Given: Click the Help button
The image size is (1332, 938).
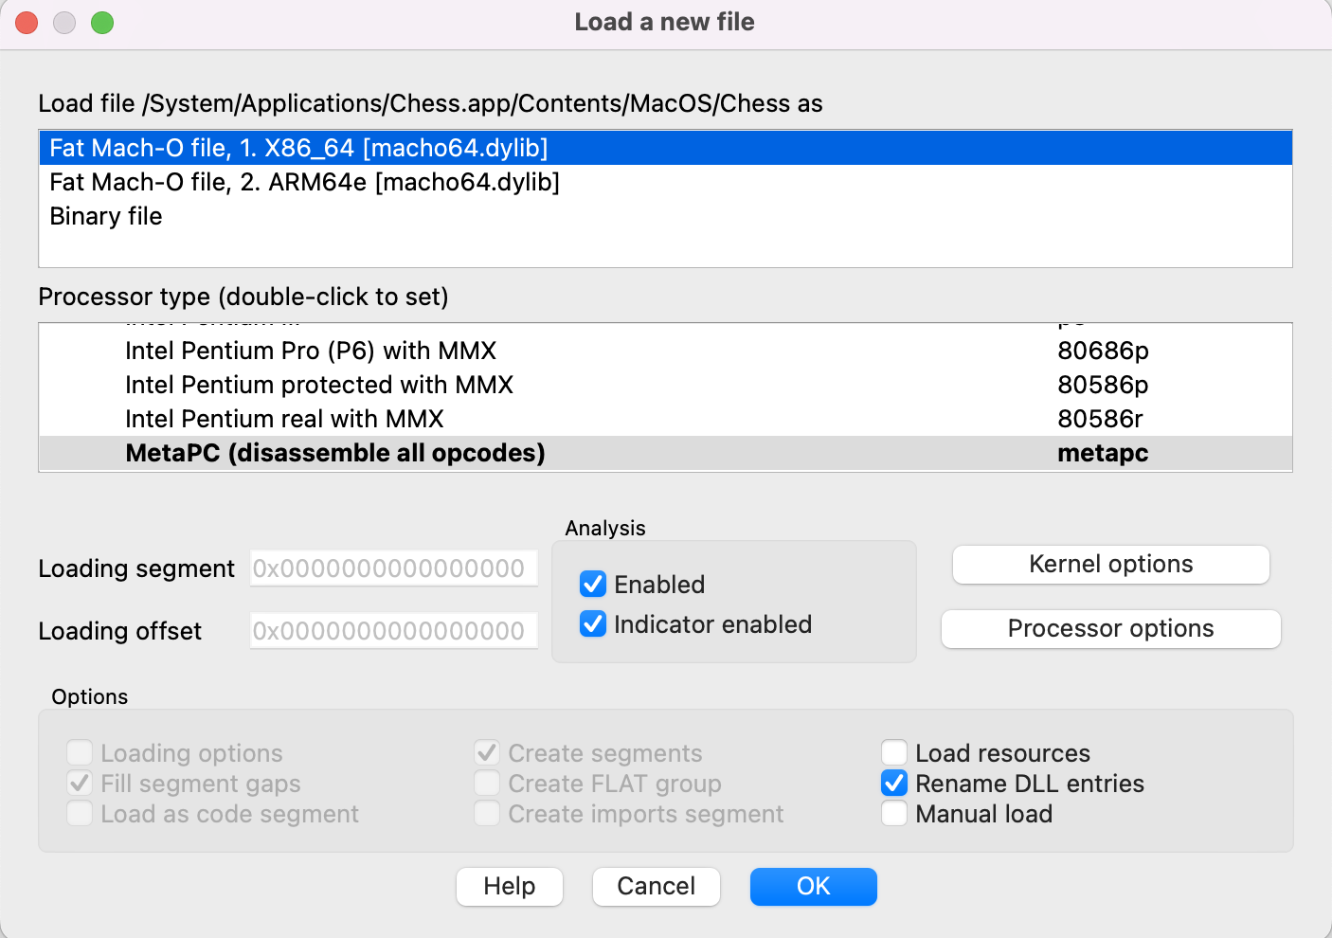Looking at the screenshot, I should [x=510, y=887].
